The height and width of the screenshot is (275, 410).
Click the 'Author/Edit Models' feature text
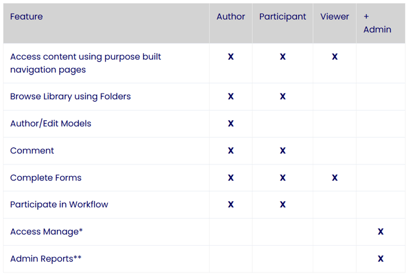[51, 123]
